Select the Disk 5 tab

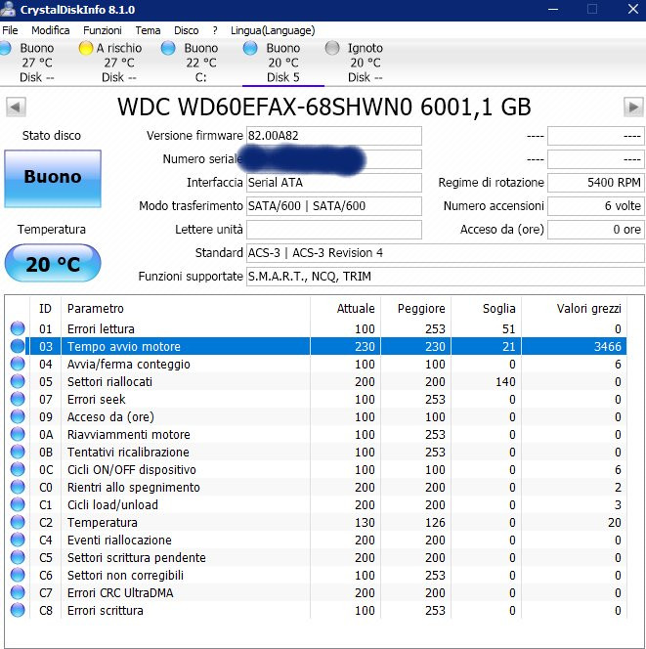283,63
